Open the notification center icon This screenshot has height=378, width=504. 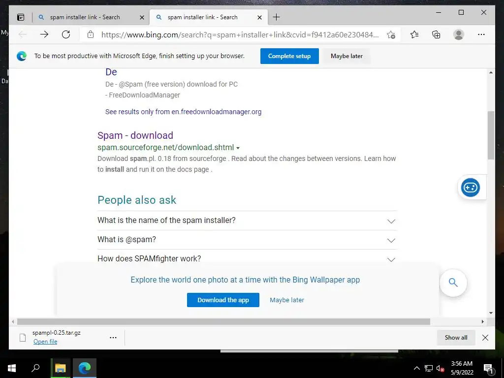pyautogui.click(x=489, y=368)
